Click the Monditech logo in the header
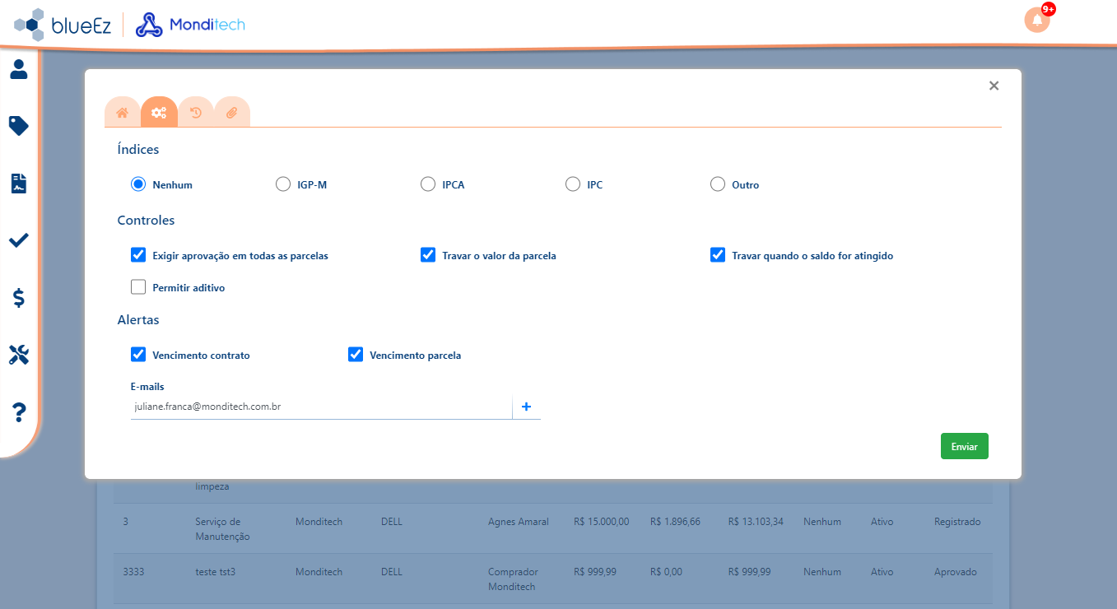The width and height of the screenshot is (1117, 609). pos(190,25)
